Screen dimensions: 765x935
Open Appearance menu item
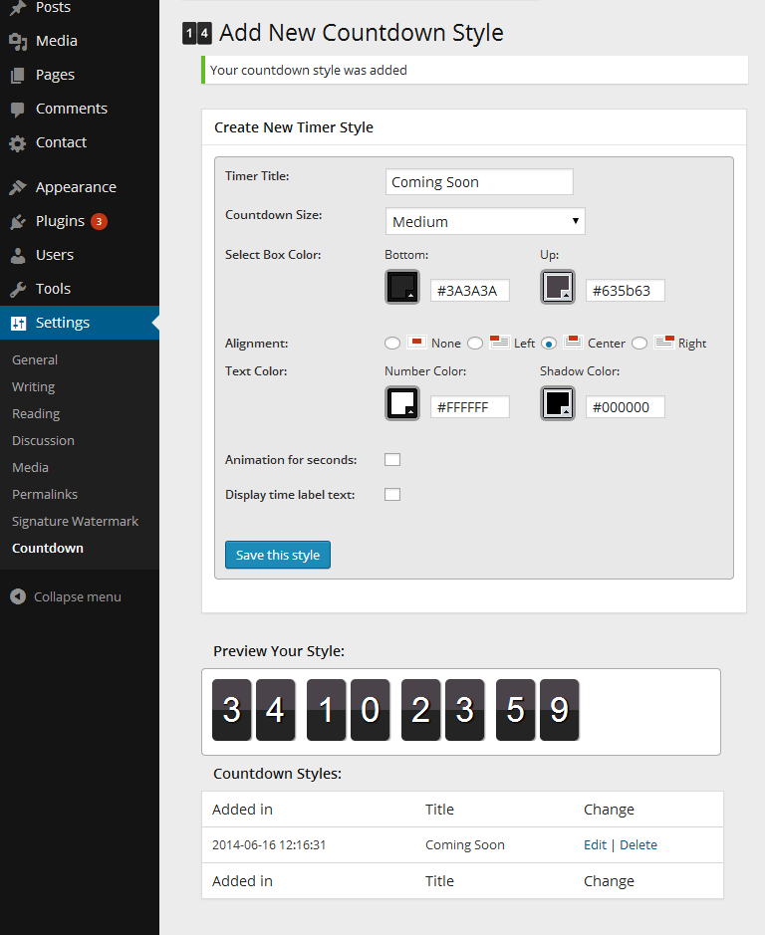[76, 188]
